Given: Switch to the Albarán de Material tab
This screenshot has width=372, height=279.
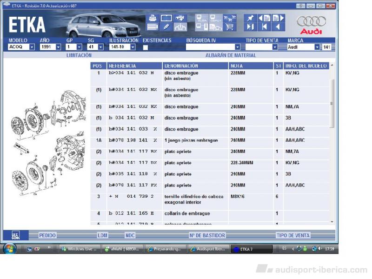Looking at the screenshot, I should point(231,55).
